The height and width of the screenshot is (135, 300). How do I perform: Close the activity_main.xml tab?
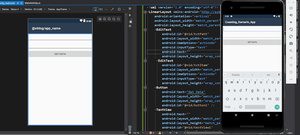(x=21, y=3)
